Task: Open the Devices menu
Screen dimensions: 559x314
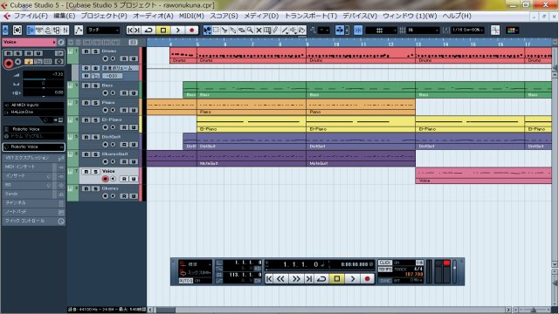Action: pyautogui.click(x=360, y=16)
